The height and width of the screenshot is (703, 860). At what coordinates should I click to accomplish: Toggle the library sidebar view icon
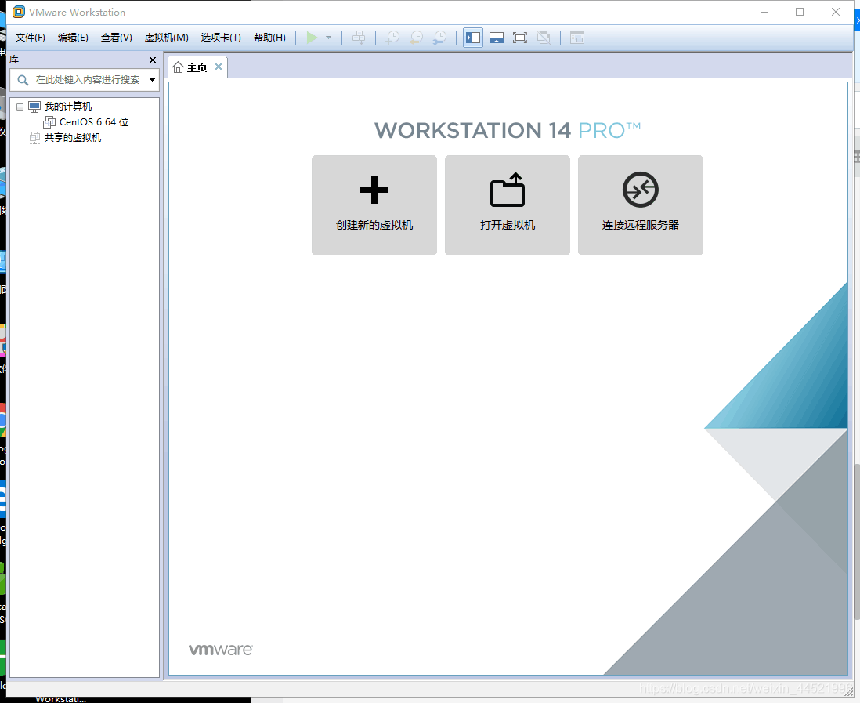click(x=473, y=38)
